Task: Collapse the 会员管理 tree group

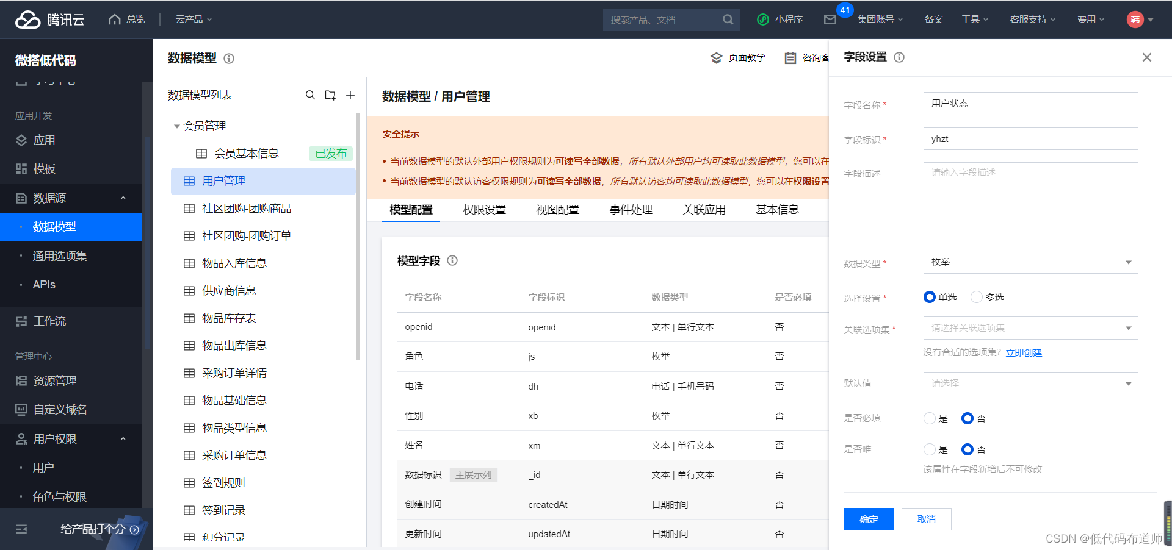Action: (175, 126)
